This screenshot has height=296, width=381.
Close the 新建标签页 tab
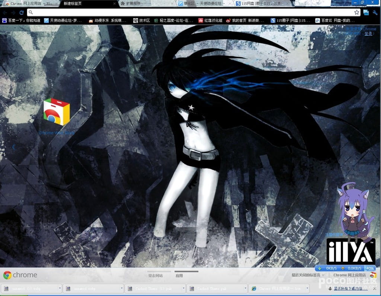tap(115, 4)
